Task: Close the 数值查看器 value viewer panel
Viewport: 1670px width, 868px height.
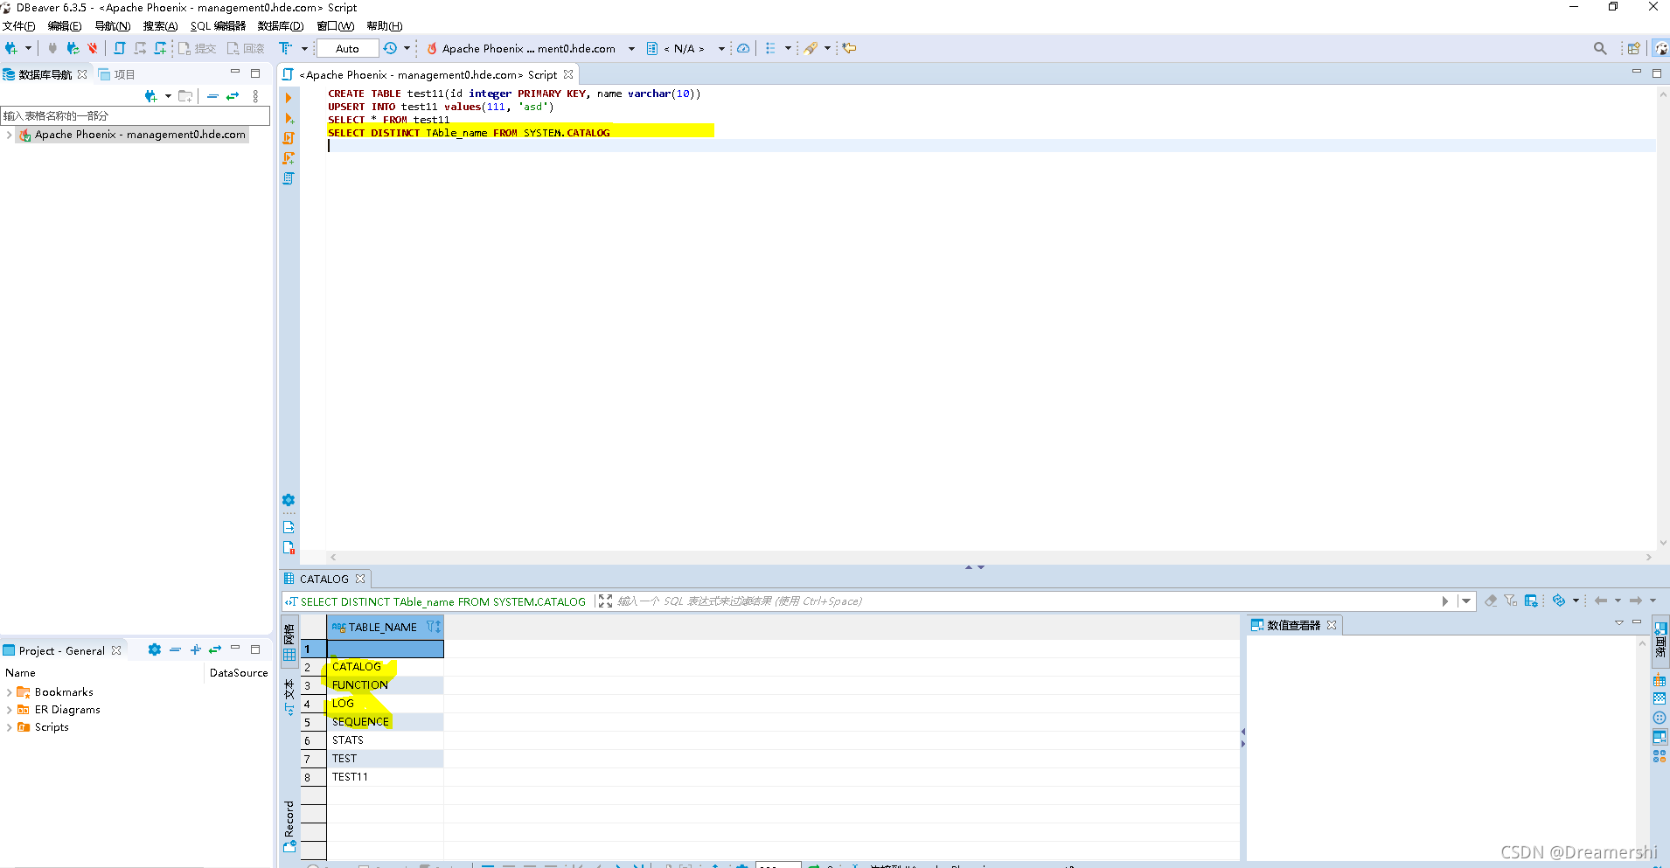Action: click(1332, 625)
